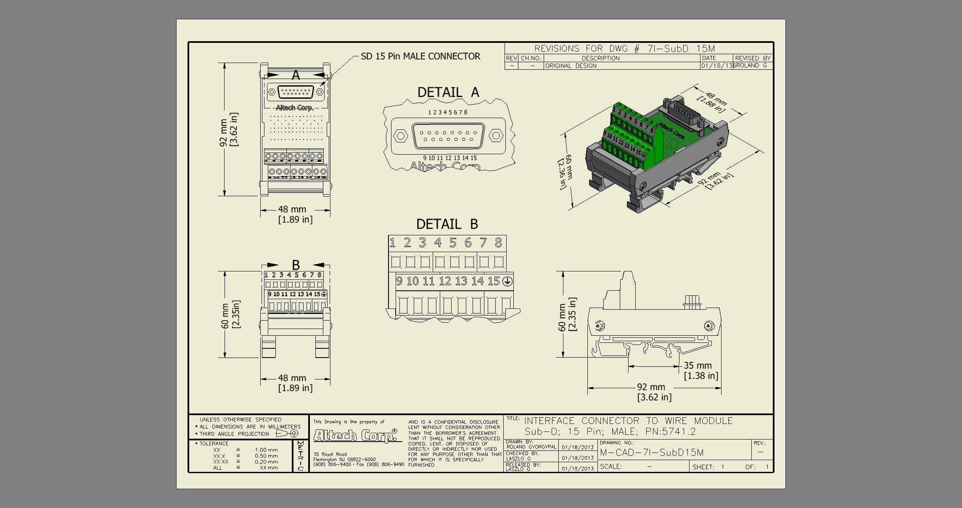Click '92 mm [3.62 in]' under the side view
This screenshot has height=508, width=962.
point(654,392)
